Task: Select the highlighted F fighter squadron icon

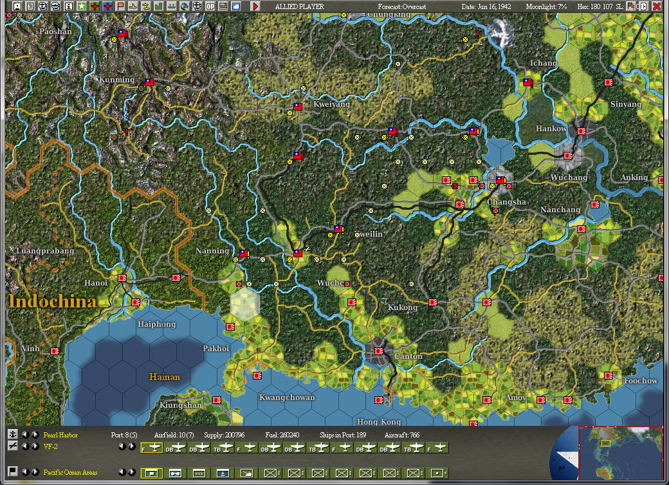Action: coord(152,448)
